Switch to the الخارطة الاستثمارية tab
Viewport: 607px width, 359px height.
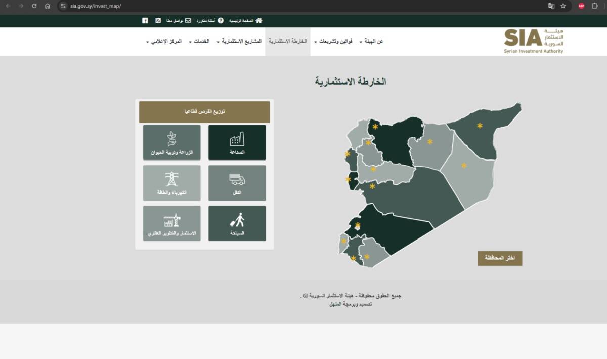click(287, 42)
